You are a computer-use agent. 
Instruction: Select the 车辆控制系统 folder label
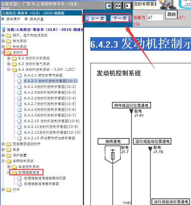[23, 161]
